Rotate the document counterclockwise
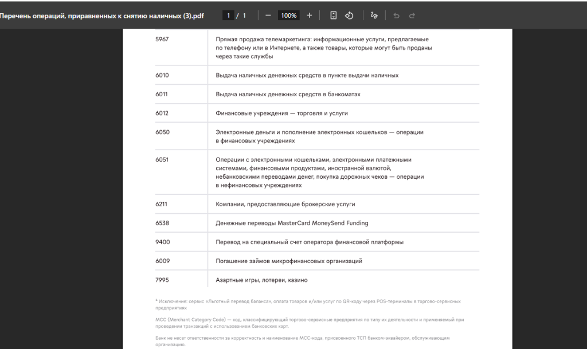Viewport: 587px width, 349px height. click(349, 15)
